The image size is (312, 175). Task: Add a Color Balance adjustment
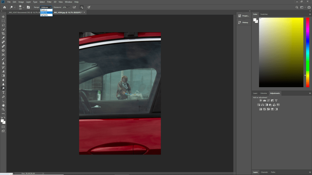(262, 105)
